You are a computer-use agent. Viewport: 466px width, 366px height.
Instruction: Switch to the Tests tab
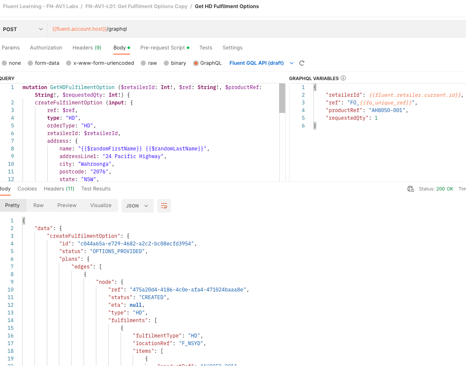(x=206, y=48)
